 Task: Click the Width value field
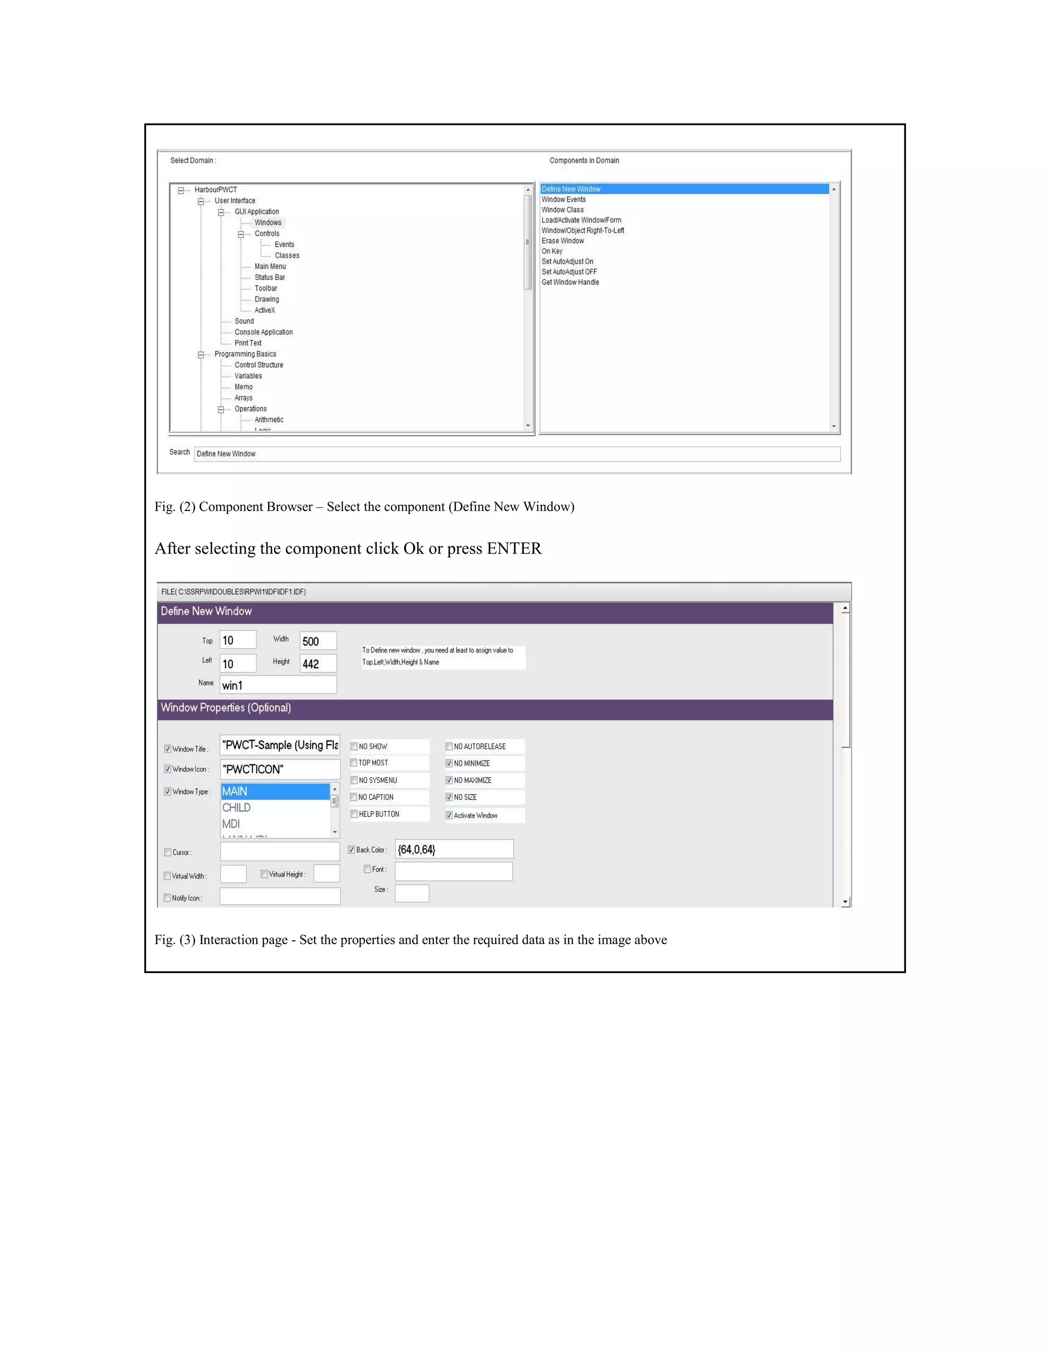318,641
